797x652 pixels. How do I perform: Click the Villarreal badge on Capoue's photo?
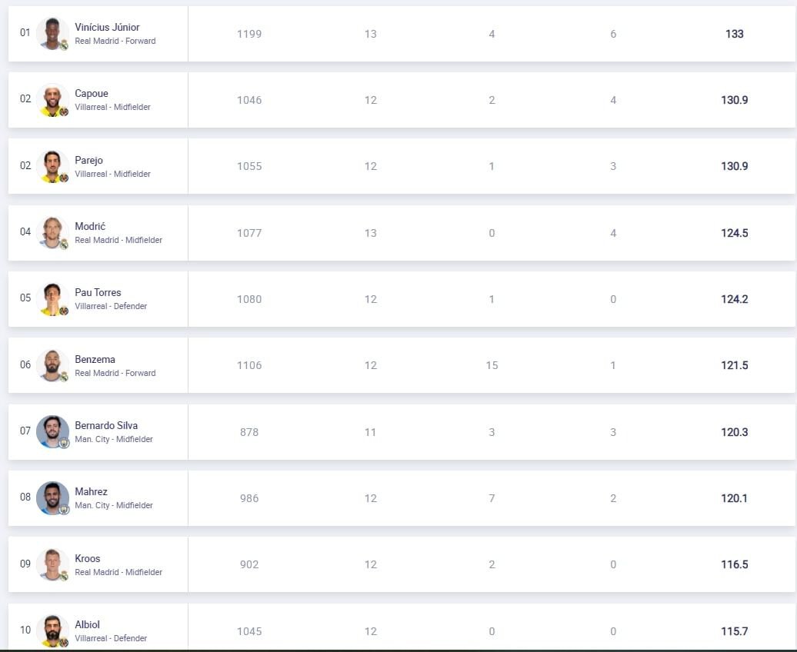[64, 111]
